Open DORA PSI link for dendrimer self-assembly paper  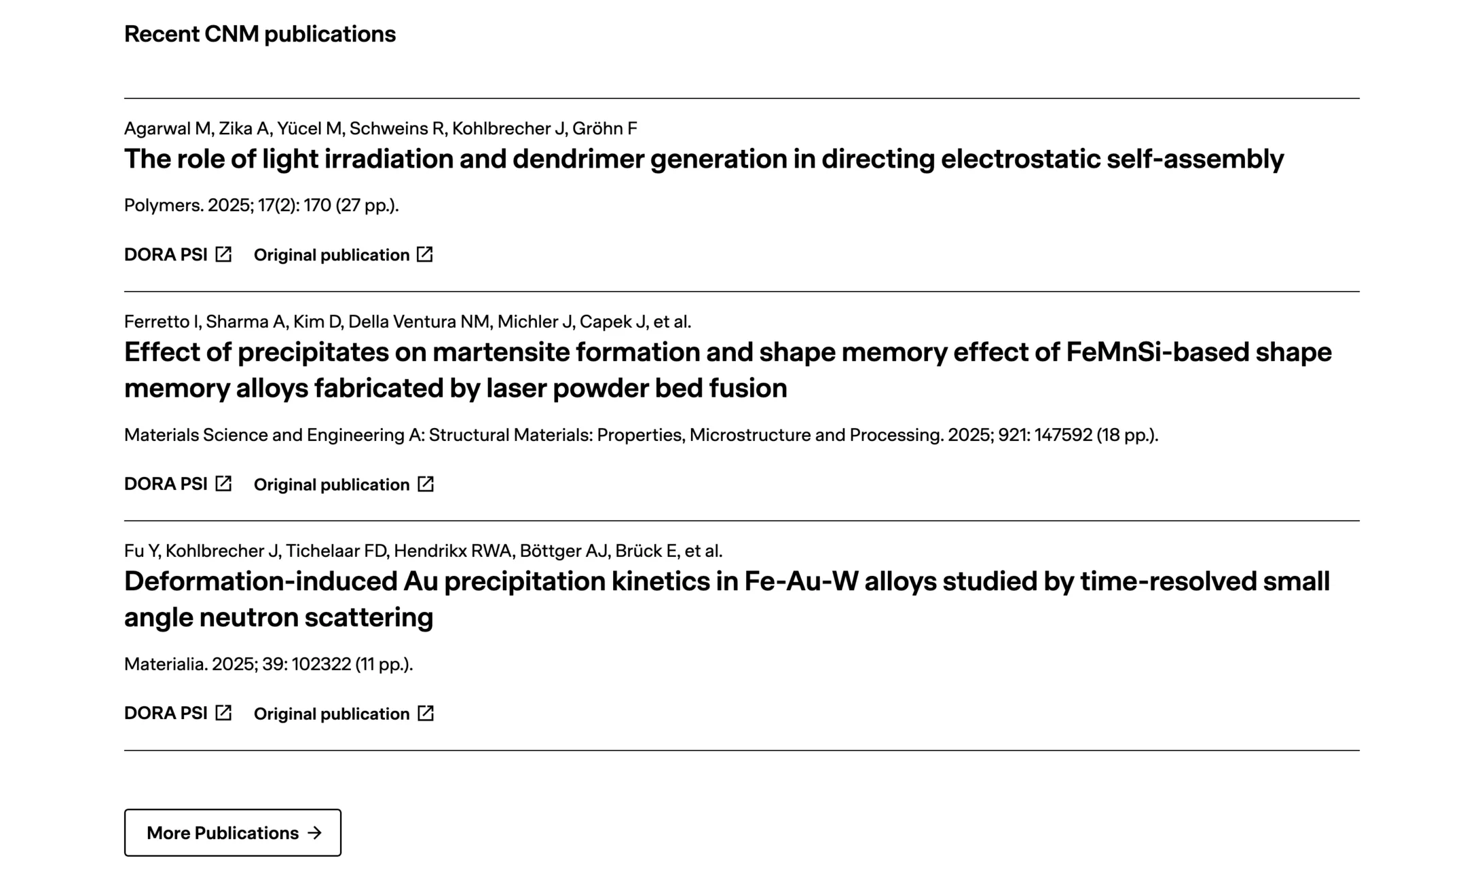(178, 254)
